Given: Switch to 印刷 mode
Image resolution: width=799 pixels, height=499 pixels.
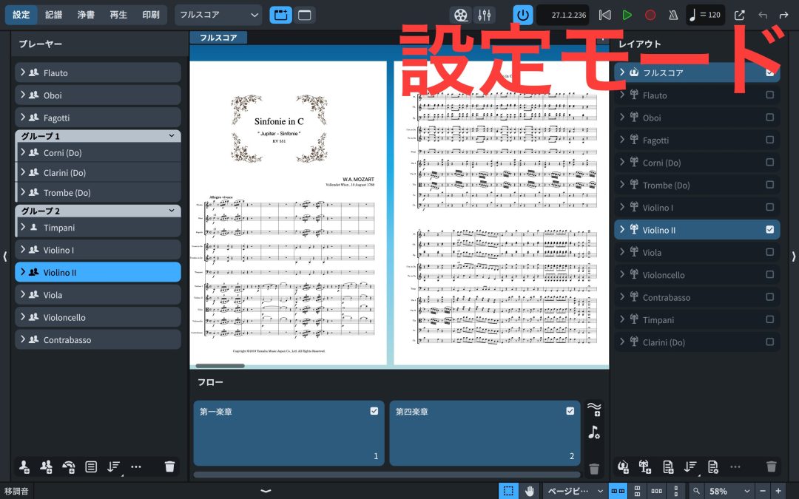Looking at the screenshot, I should click(151, 15).
